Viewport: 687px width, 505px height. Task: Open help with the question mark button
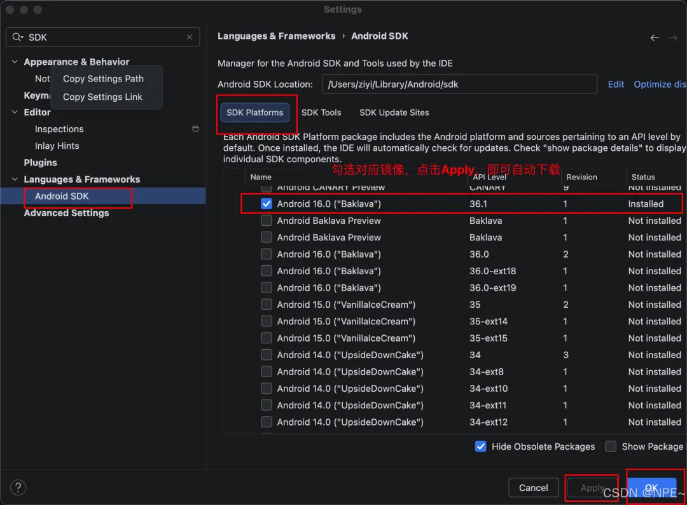[x=18, y=488]
